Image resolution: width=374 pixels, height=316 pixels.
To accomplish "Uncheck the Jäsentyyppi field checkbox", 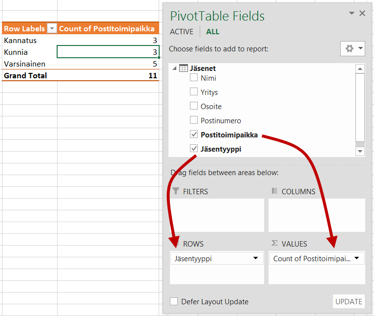I will [194, 149].
